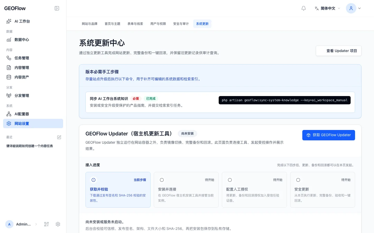Open notifications bell
374x233 pixels.
304,8
